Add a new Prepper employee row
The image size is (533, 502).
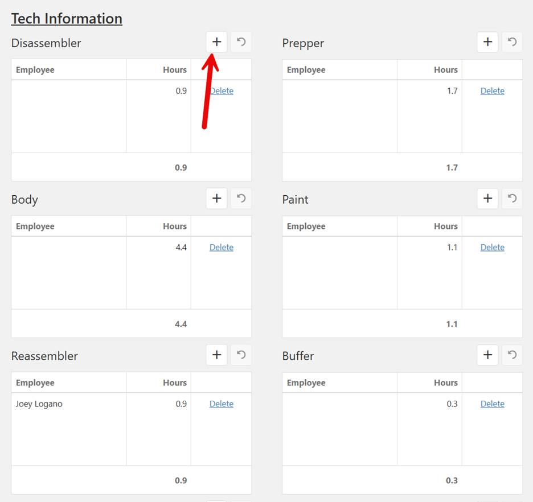(487, 42)
